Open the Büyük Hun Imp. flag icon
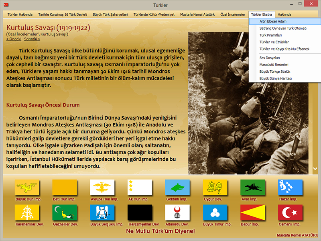321x241 pixels. click(x=27, y=187)
